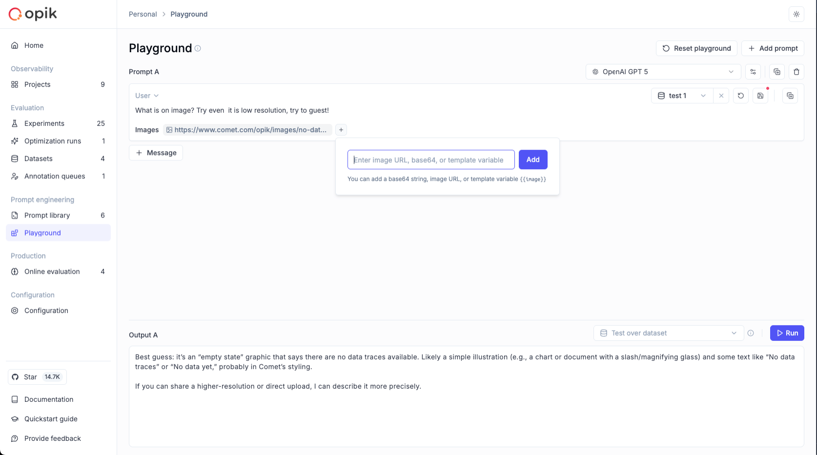Screen dimensions: 817x455
Task: Expand the test 1 prompt selector
Action: (682, 96)
